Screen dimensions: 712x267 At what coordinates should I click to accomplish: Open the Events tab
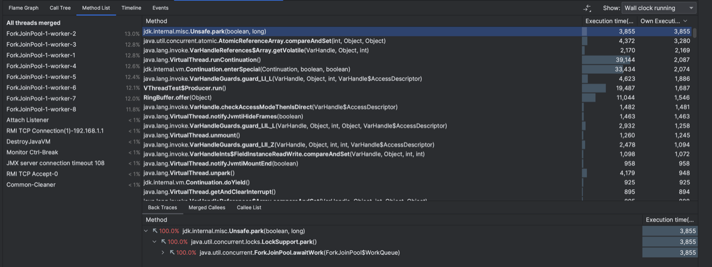[x=160, y=8]
